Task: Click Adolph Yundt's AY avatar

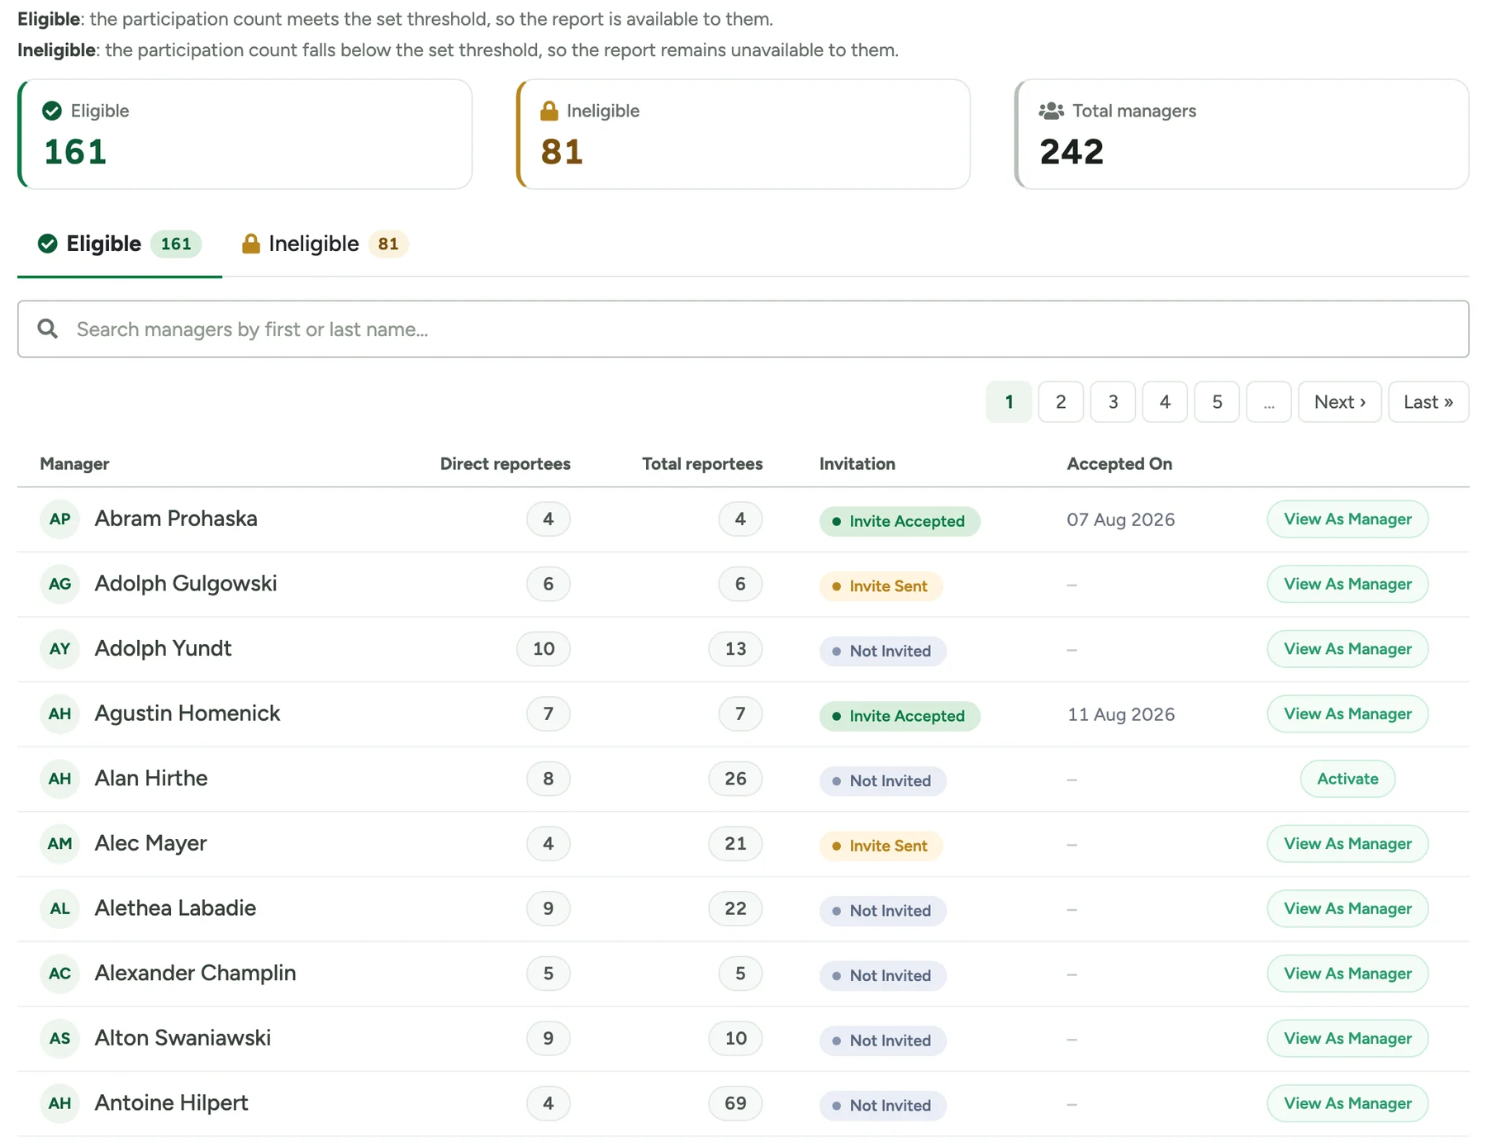Action: pos(59,649)
